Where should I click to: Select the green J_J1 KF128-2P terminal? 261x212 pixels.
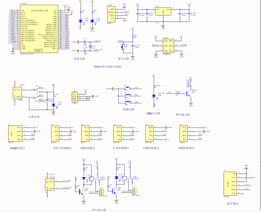click(x=134, y=191)
